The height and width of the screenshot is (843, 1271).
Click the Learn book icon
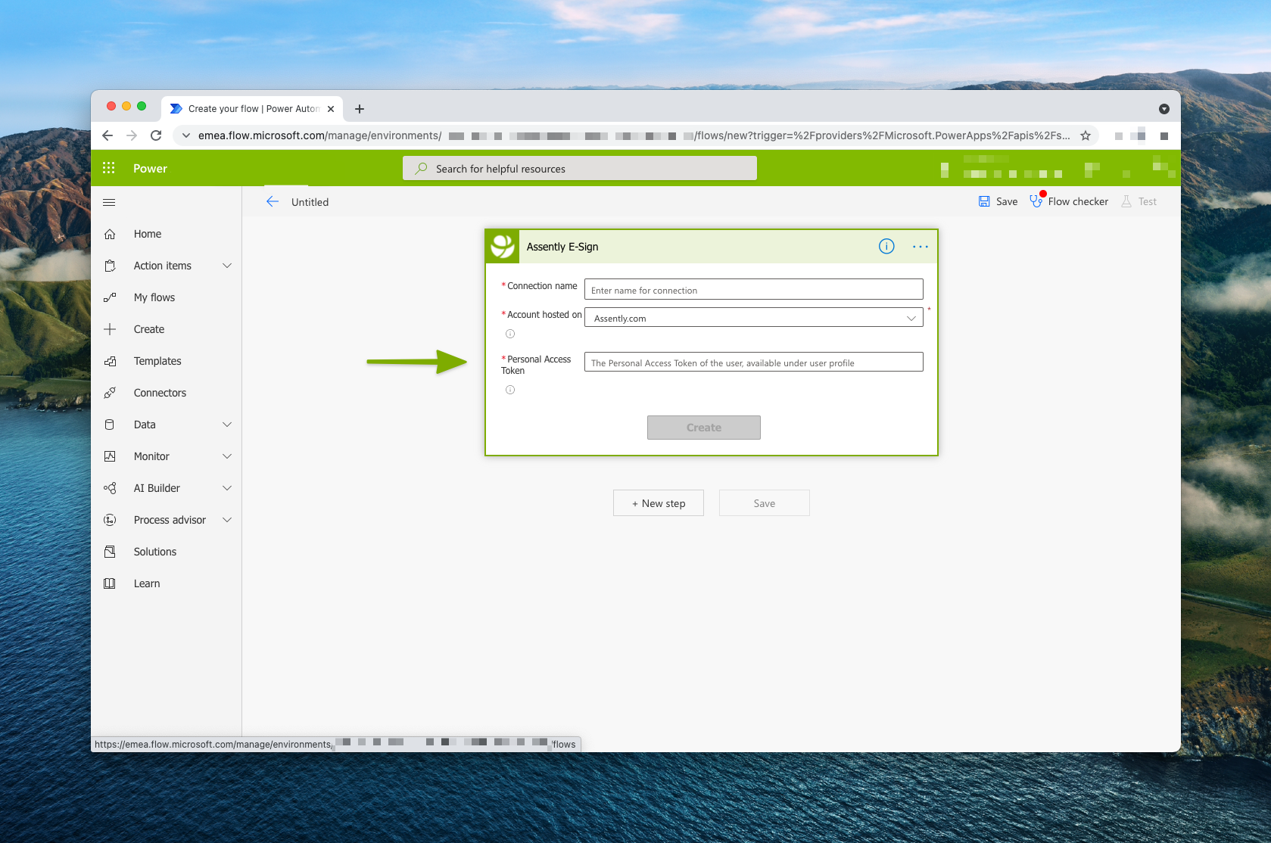tap(110, 583)
